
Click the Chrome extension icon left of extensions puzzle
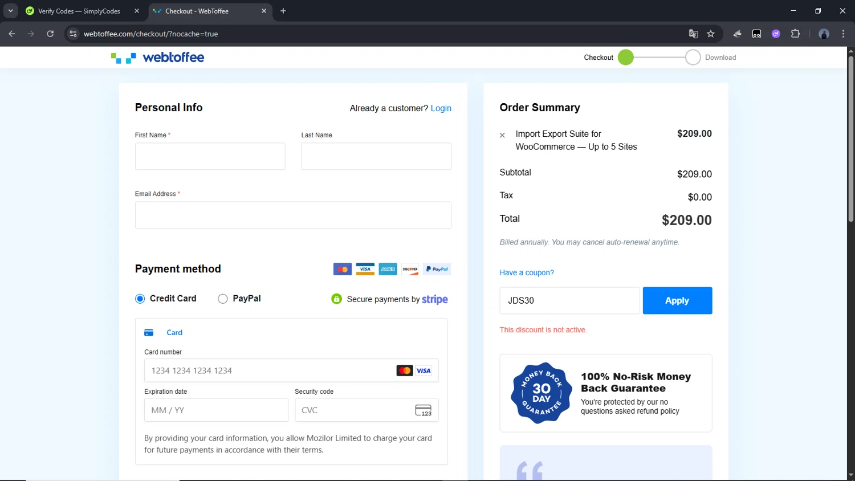click(x=776, y=34)
